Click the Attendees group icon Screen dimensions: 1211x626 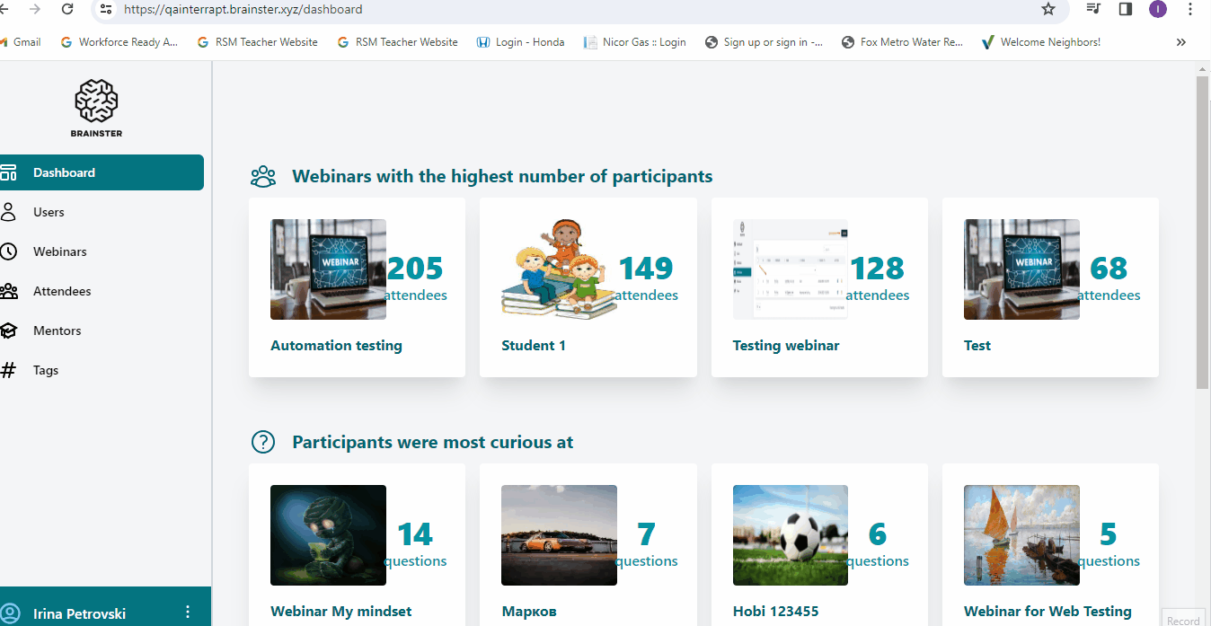[9, 291]
